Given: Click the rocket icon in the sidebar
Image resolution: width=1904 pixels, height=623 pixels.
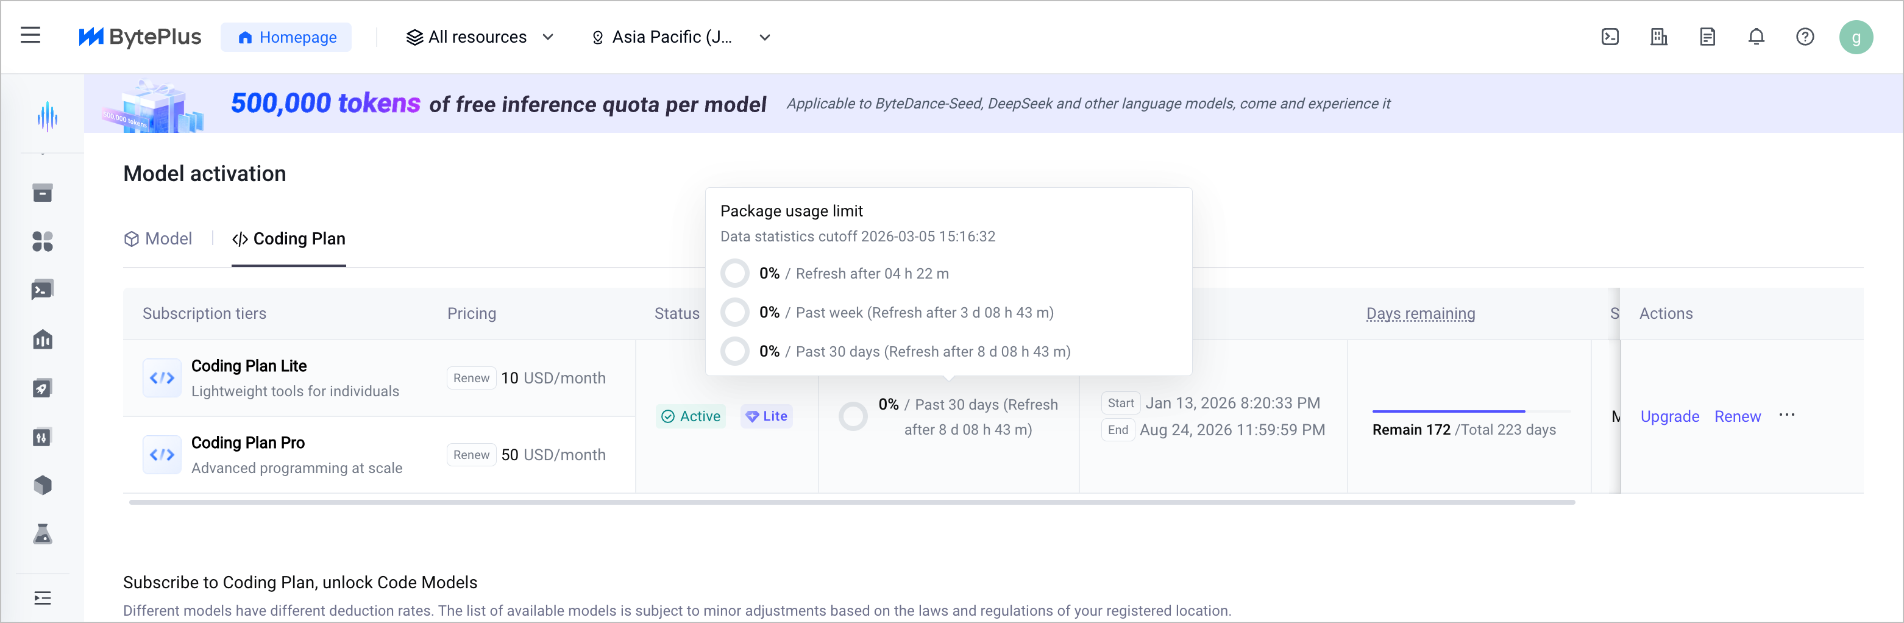Looking at the screenshot, I should pos(43,388).
